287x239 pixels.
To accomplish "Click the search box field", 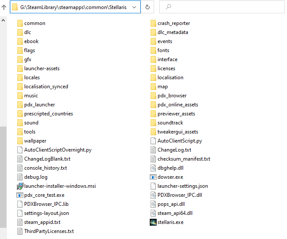I will pos(222,7).
